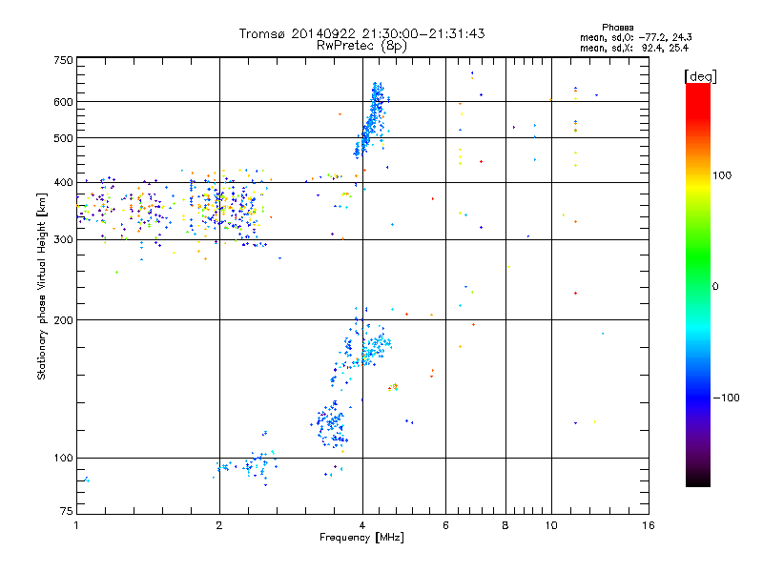Click the x-axis label '10'
This screenshot has width=763, height=572.
pos(551,525)
